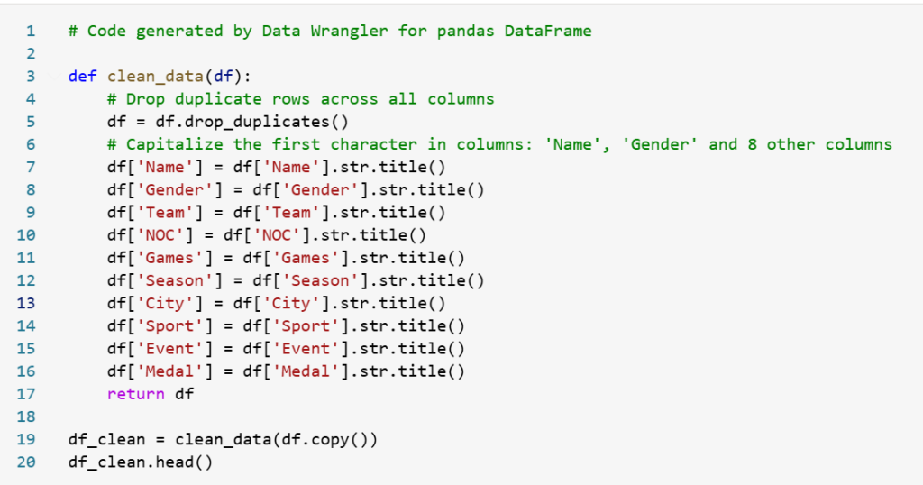Click the 'Drop duplicate rows' comment

pos(300,98)
